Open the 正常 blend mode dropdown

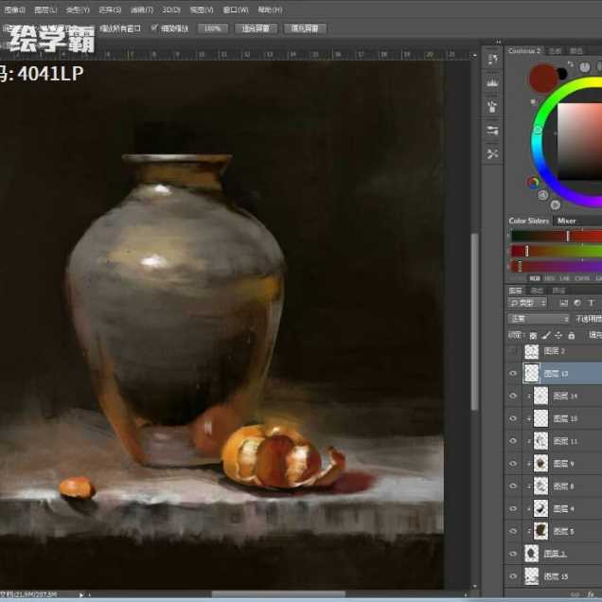tap(539, 319)
